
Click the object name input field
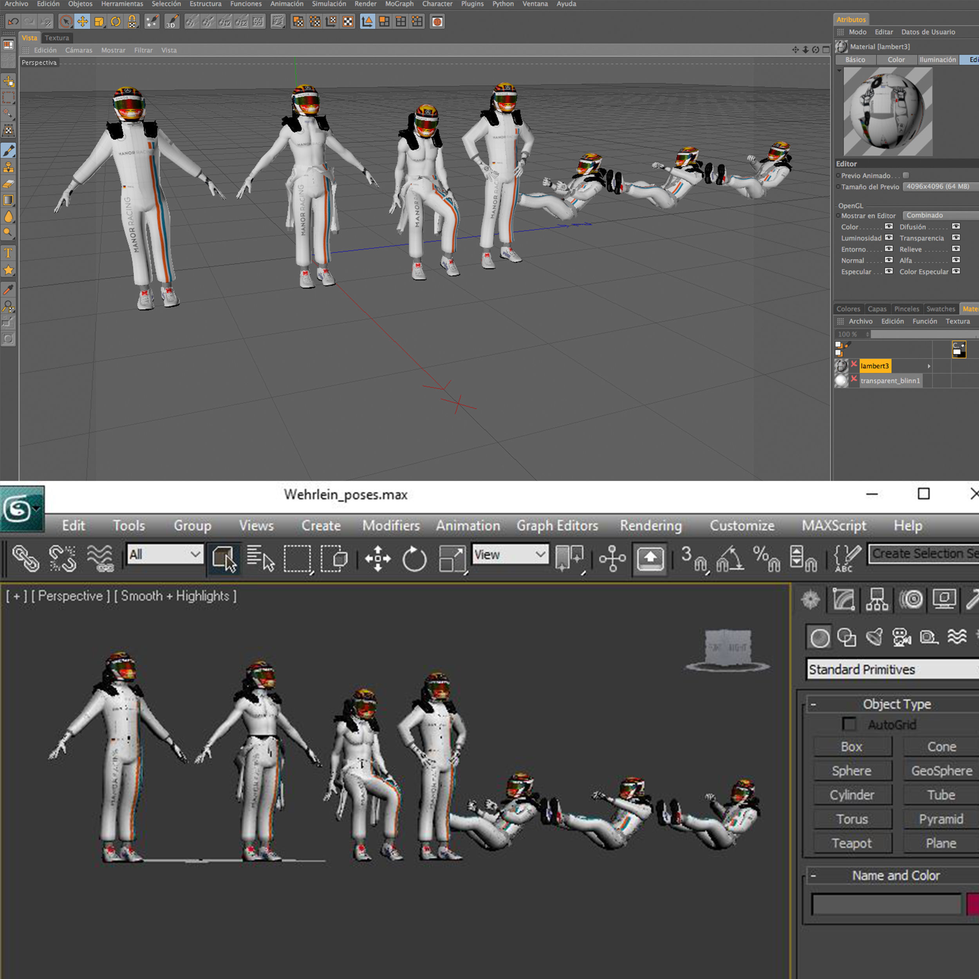886,905
